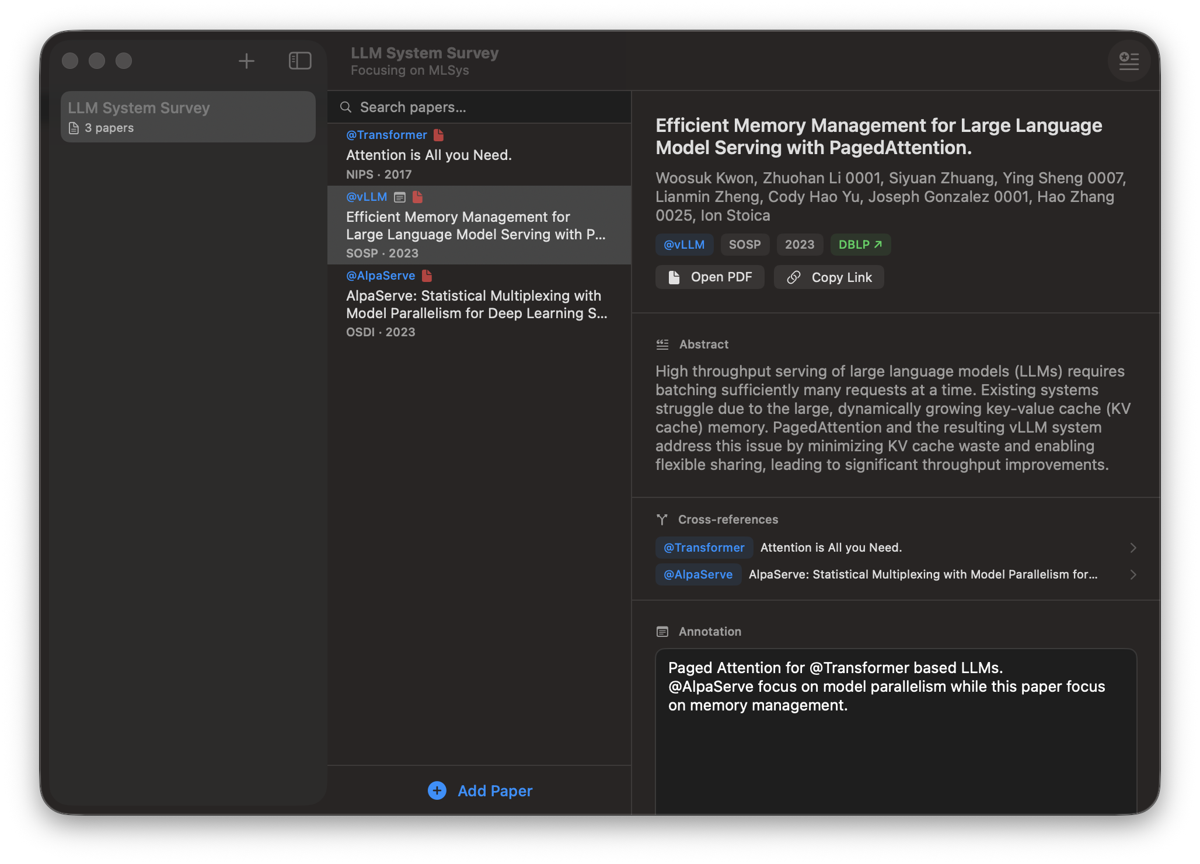Click the note icon beside the @vLLM tag
1200x864 pixels.
(x=399, y=197)
